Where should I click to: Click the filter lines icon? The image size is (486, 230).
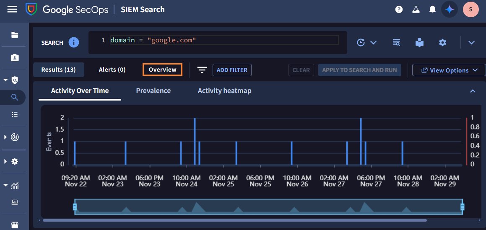click(202, 70)
